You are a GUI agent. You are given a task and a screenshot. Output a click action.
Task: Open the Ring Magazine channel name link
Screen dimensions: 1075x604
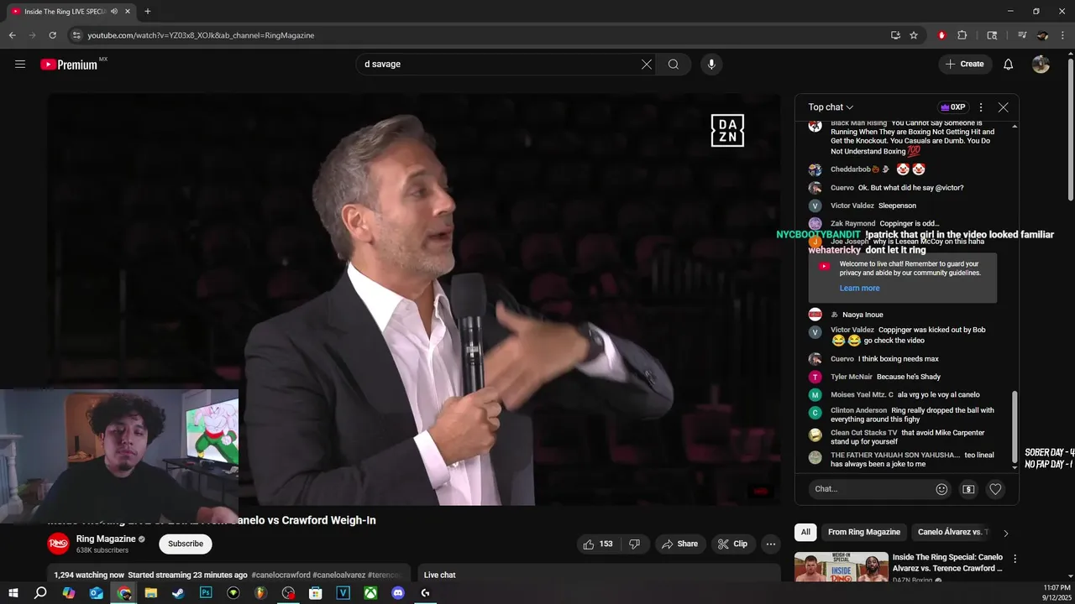pyautogui.click(x=106, y=539)
